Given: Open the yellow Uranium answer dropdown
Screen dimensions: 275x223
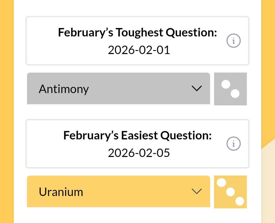Looking at the screenshot, I should (x=118, y=191).
